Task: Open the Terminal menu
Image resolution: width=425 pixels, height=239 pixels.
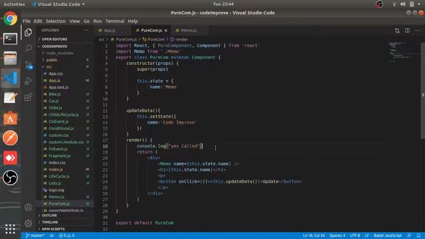Action: [115, 21]
